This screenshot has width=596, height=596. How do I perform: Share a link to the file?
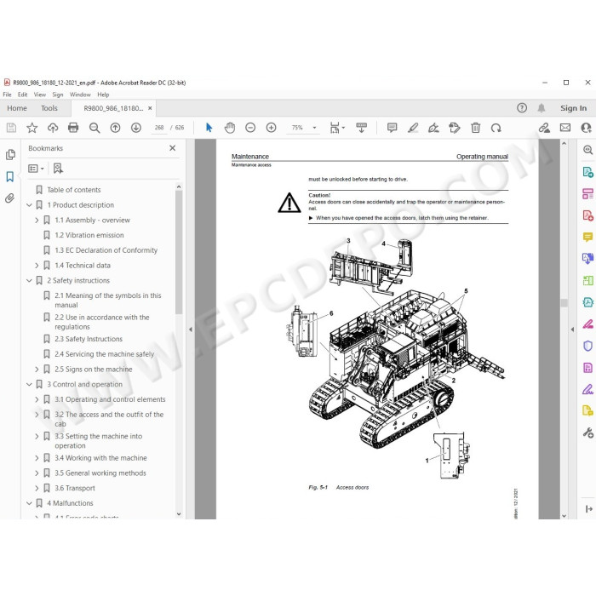coord(544,128)
